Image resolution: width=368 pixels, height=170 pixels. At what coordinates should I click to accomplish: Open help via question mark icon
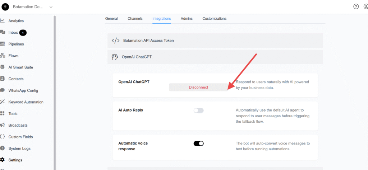click(356, 6)
